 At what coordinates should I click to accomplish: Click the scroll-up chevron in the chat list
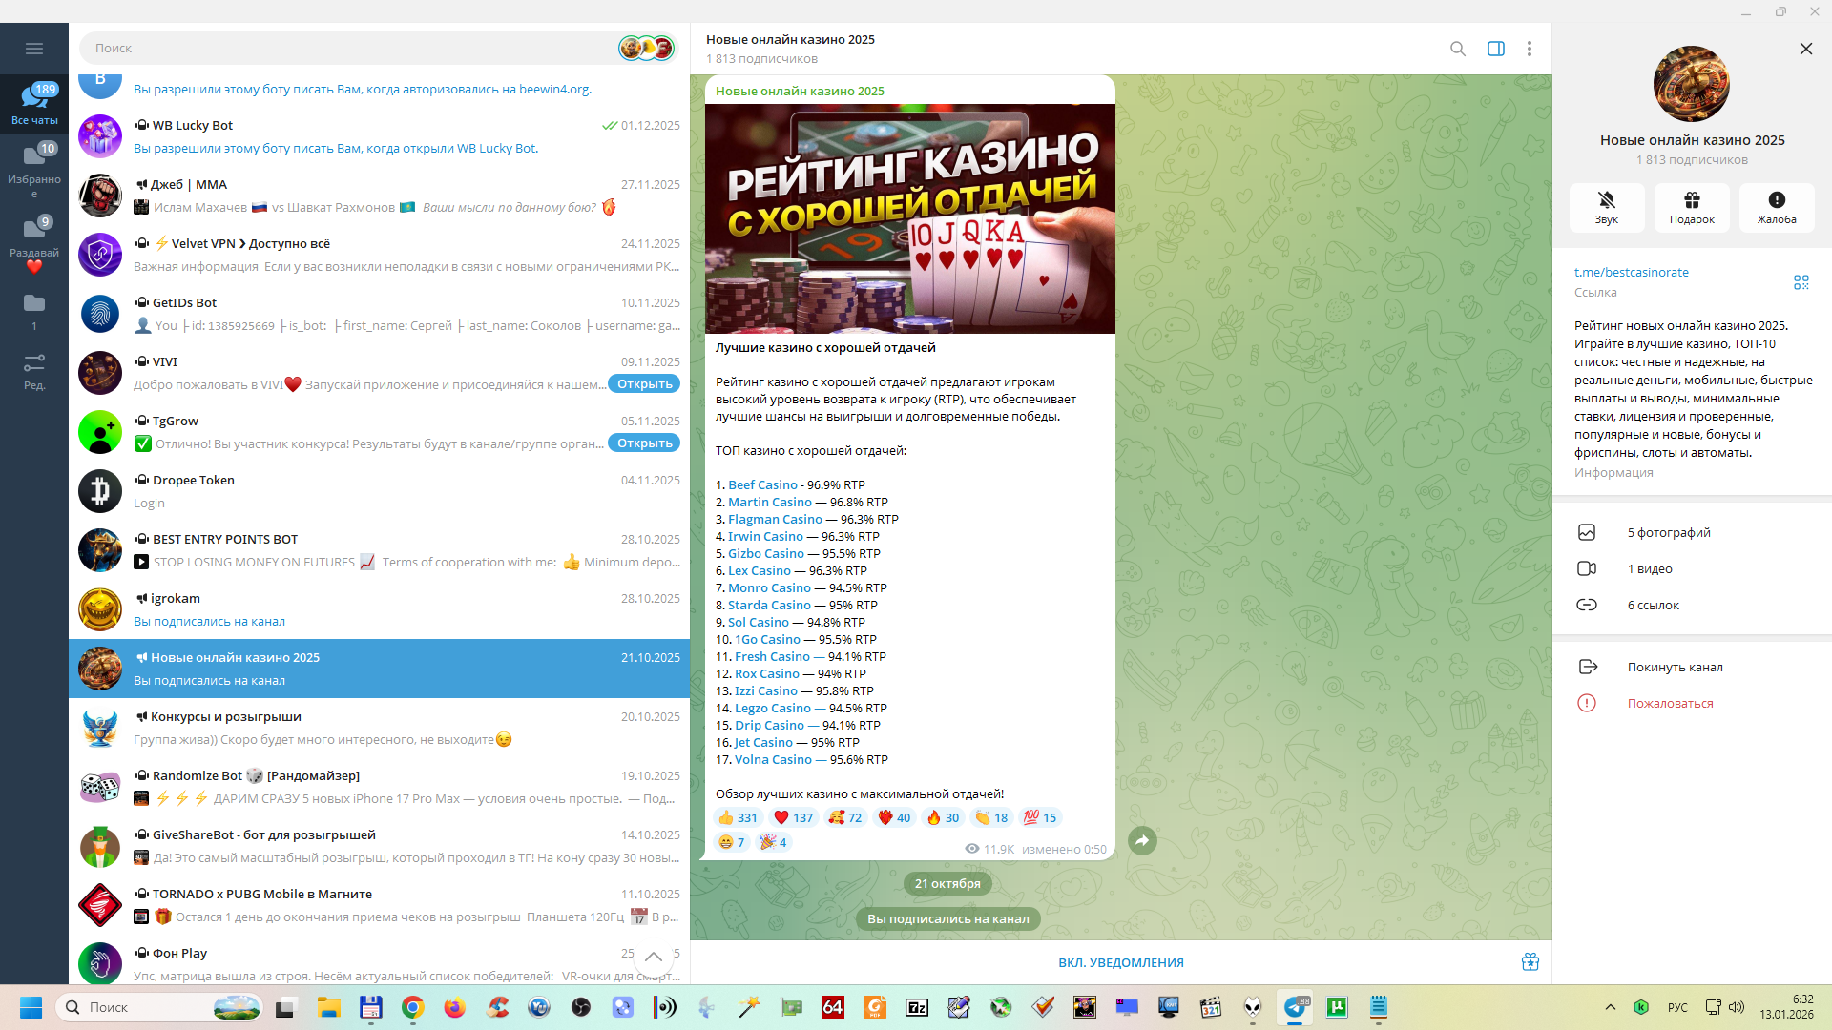(654, 957)
